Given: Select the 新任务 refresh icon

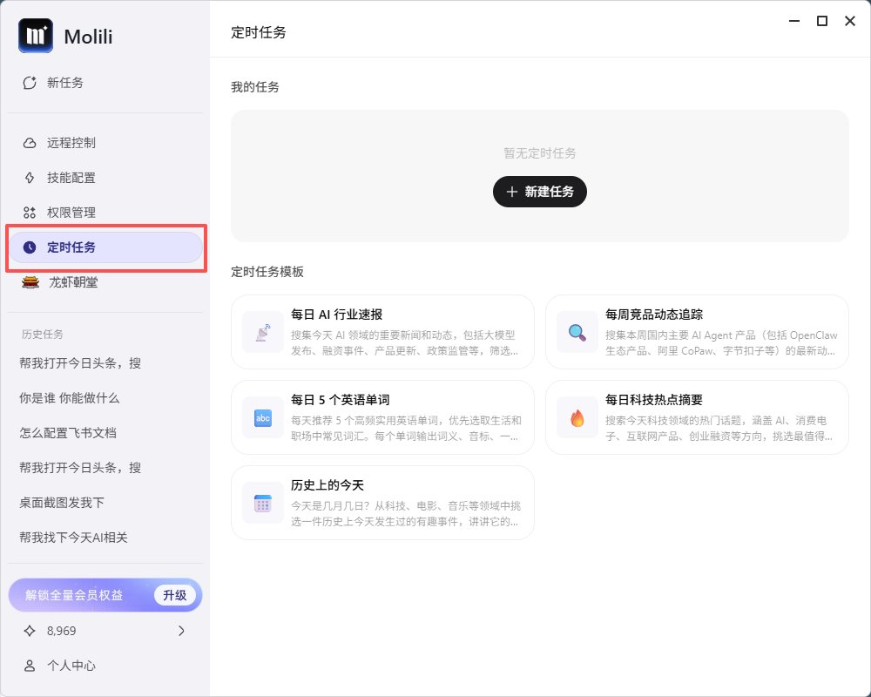Looking at the screenshot, I should click(x=29, y=83).
